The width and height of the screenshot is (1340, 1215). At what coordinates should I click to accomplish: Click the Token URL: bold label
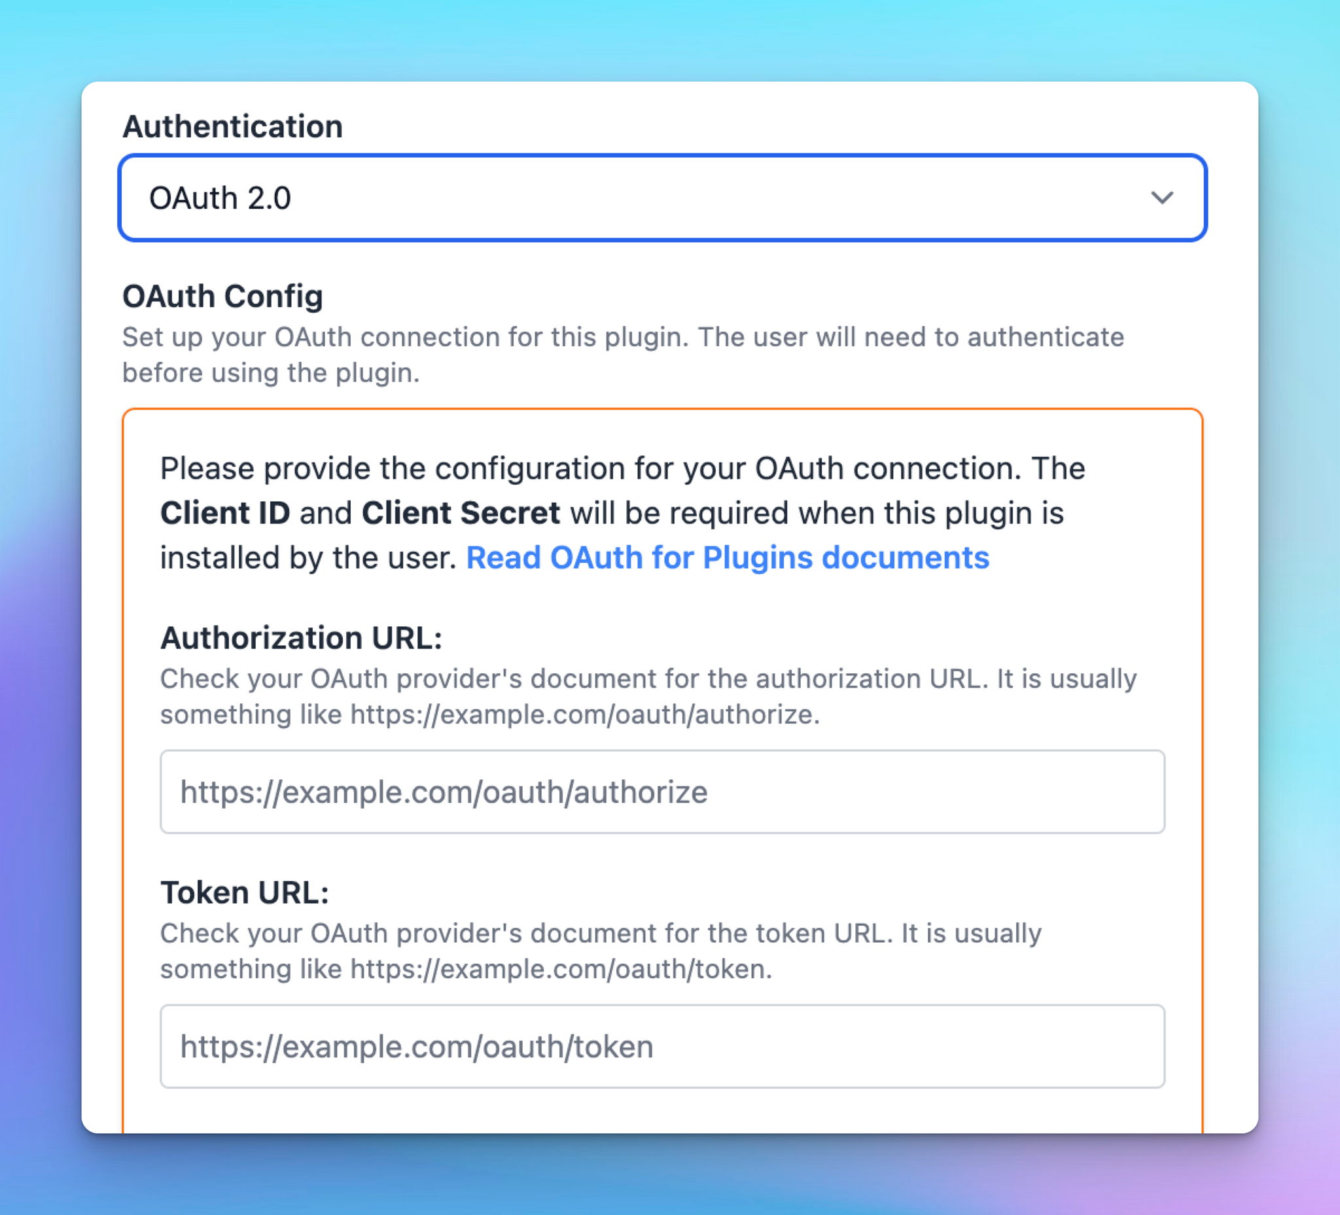point(246,890)
